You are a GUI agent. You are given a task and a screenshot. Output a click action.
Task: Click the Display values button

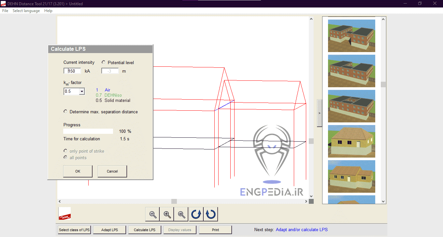pos(180,230)
